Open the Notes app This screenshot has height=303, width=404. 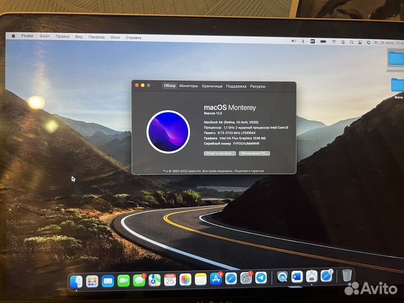(x=200, y=279)
